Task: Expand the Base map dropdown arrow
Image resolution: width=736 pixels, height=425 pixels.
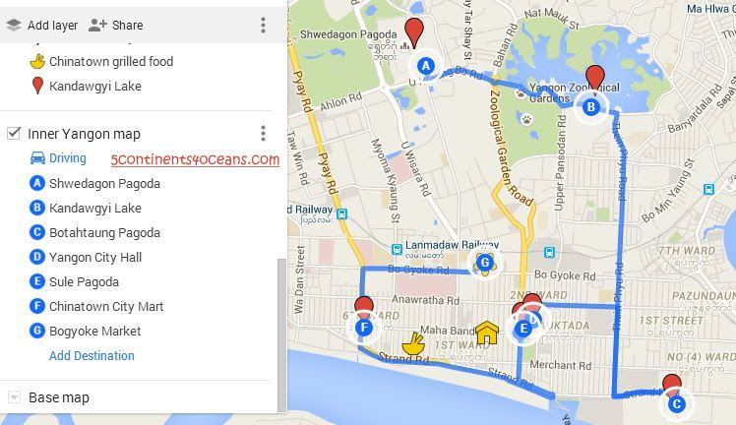Action: (x=14, y=397)
